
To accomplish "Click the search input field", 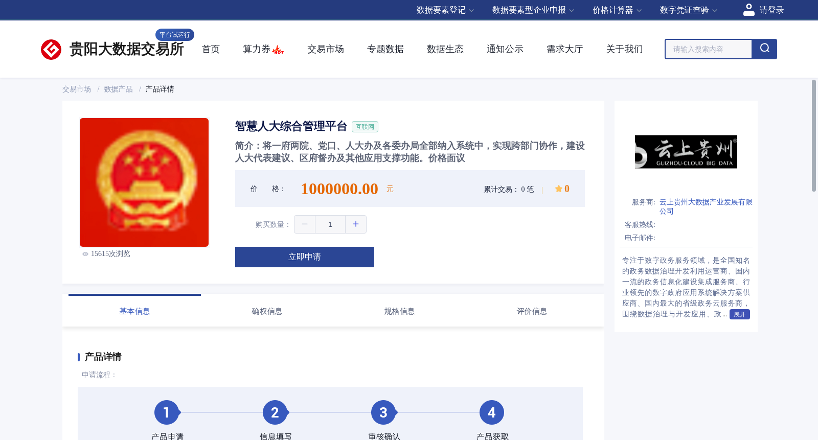I will pos(709,49).
